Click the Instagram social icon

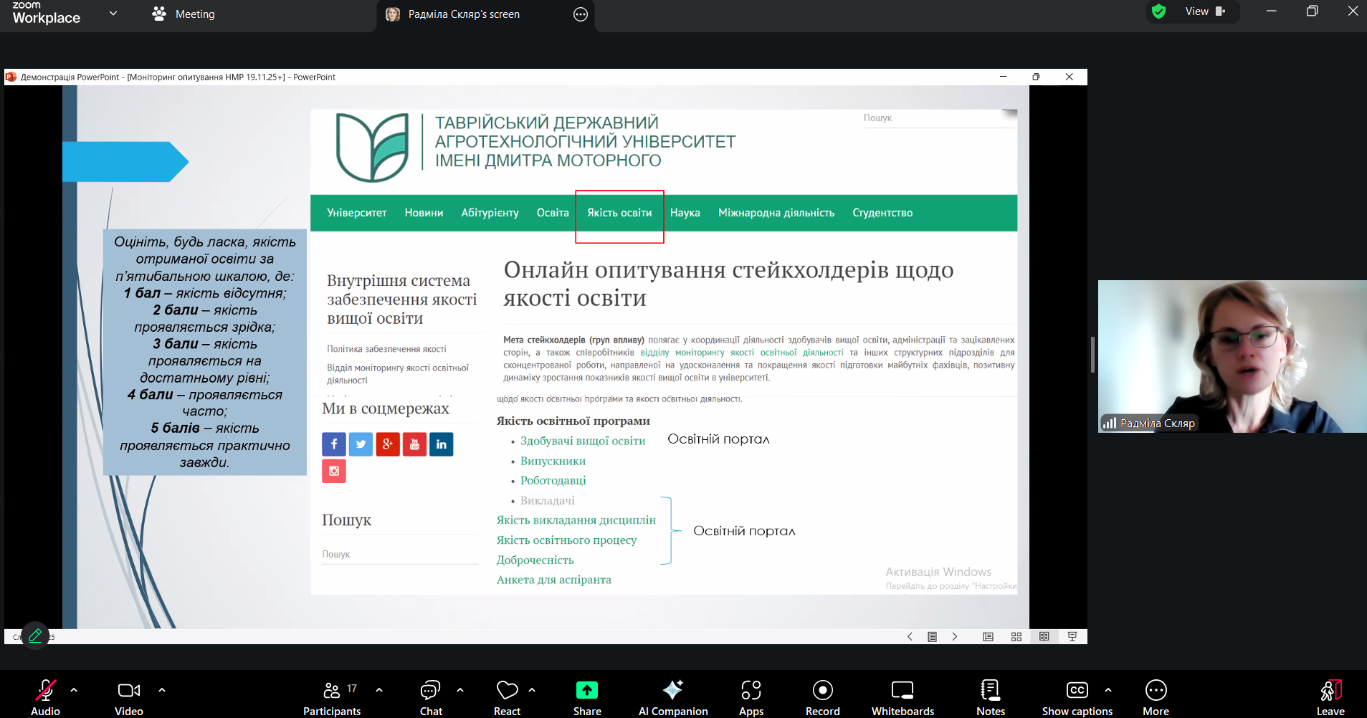point(334,471)
